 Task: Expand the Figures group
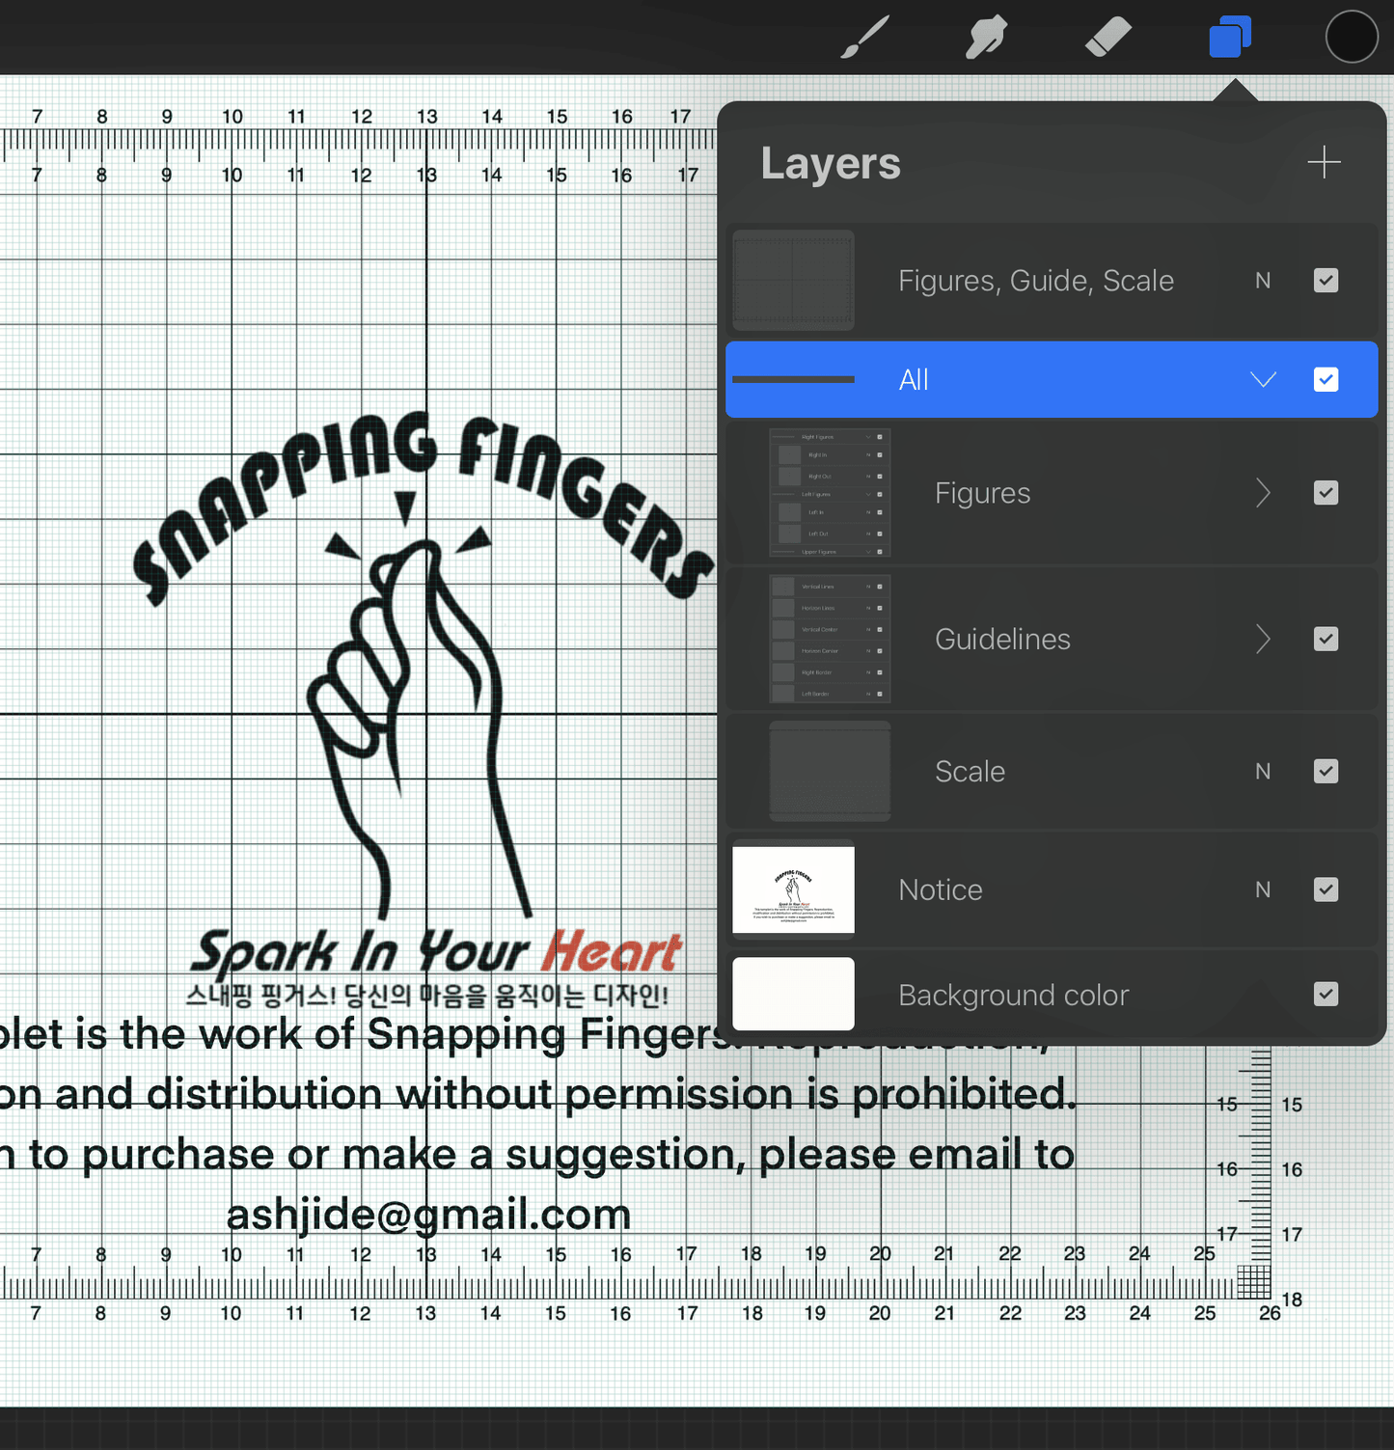pyautogui.click(x=1263, y=493)
